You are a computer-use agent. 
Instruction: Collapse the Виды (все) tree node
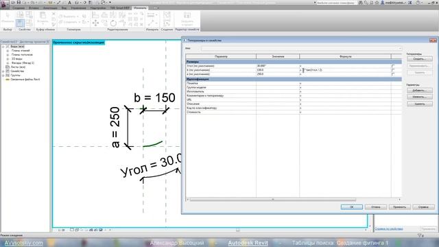click(3, 47)
